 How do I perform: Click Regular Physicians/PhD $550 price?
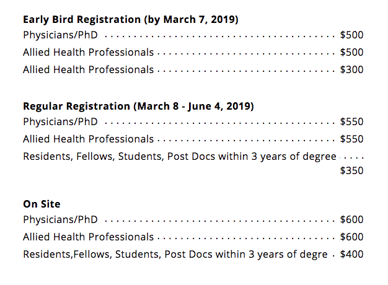tap(351, 122)
